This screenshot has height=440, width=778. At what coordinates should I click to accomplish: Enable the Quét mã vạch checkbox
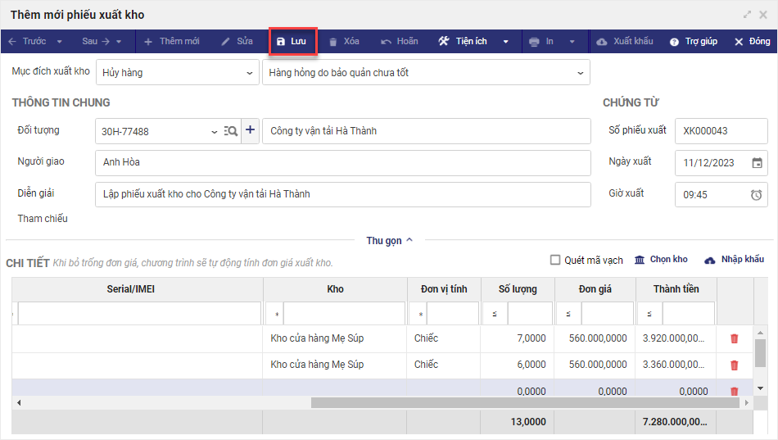[556, 260]
